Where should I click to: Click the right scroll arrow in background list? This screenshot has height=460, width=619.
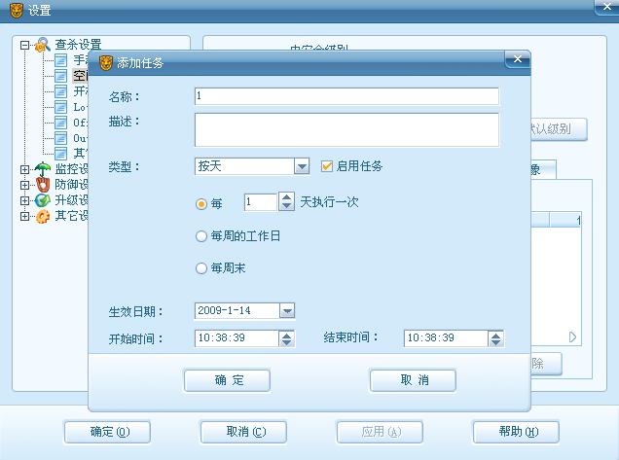point(573,337)
